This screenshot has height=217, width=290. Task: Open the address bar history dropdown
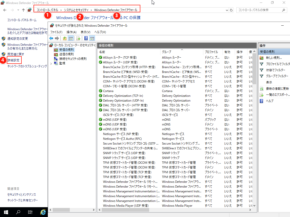tap(227, 10)
